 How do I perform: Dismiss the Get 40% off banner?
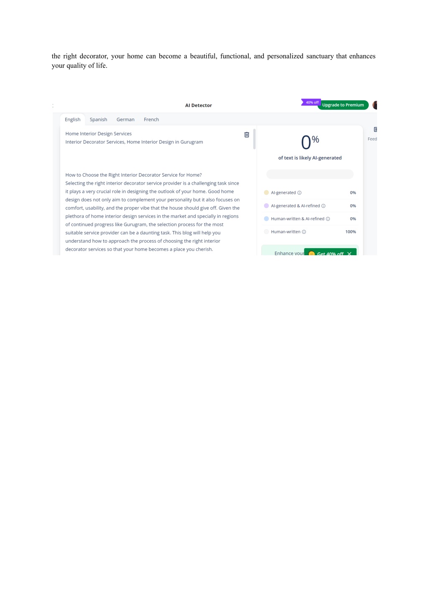(x=349, y=254)
